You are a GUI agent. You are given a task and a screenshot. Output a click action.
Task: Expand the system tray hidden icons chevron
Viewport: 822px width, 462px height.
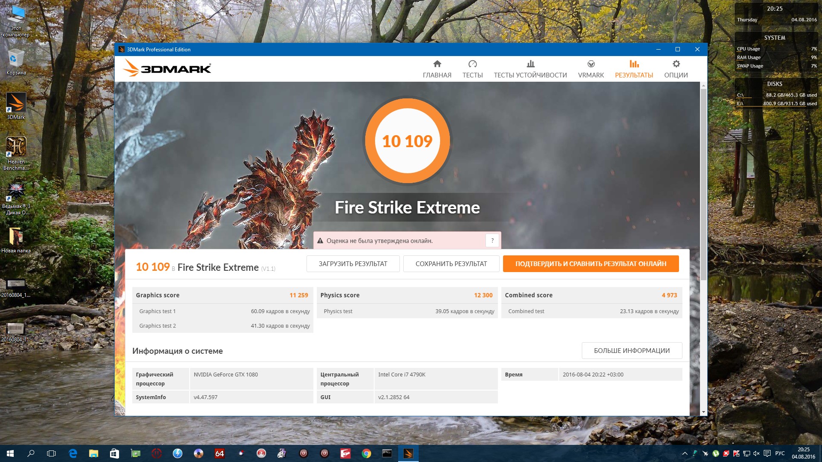click(685, 453)
